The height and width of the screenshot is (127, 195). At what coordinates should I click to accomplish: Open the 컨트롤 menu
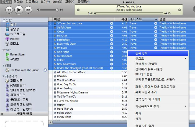[x=32, y=2]
